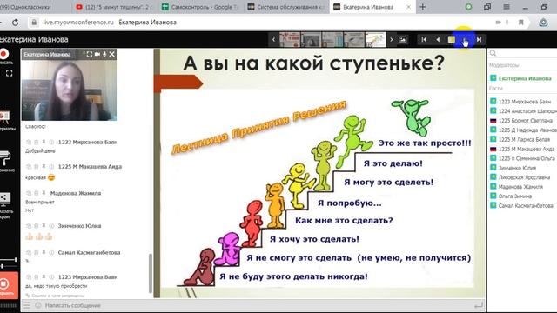The width and height of the screenshot is (557, 313).
Task: Click the chat panel scrollbar
Action: click(x=151, y=272)
